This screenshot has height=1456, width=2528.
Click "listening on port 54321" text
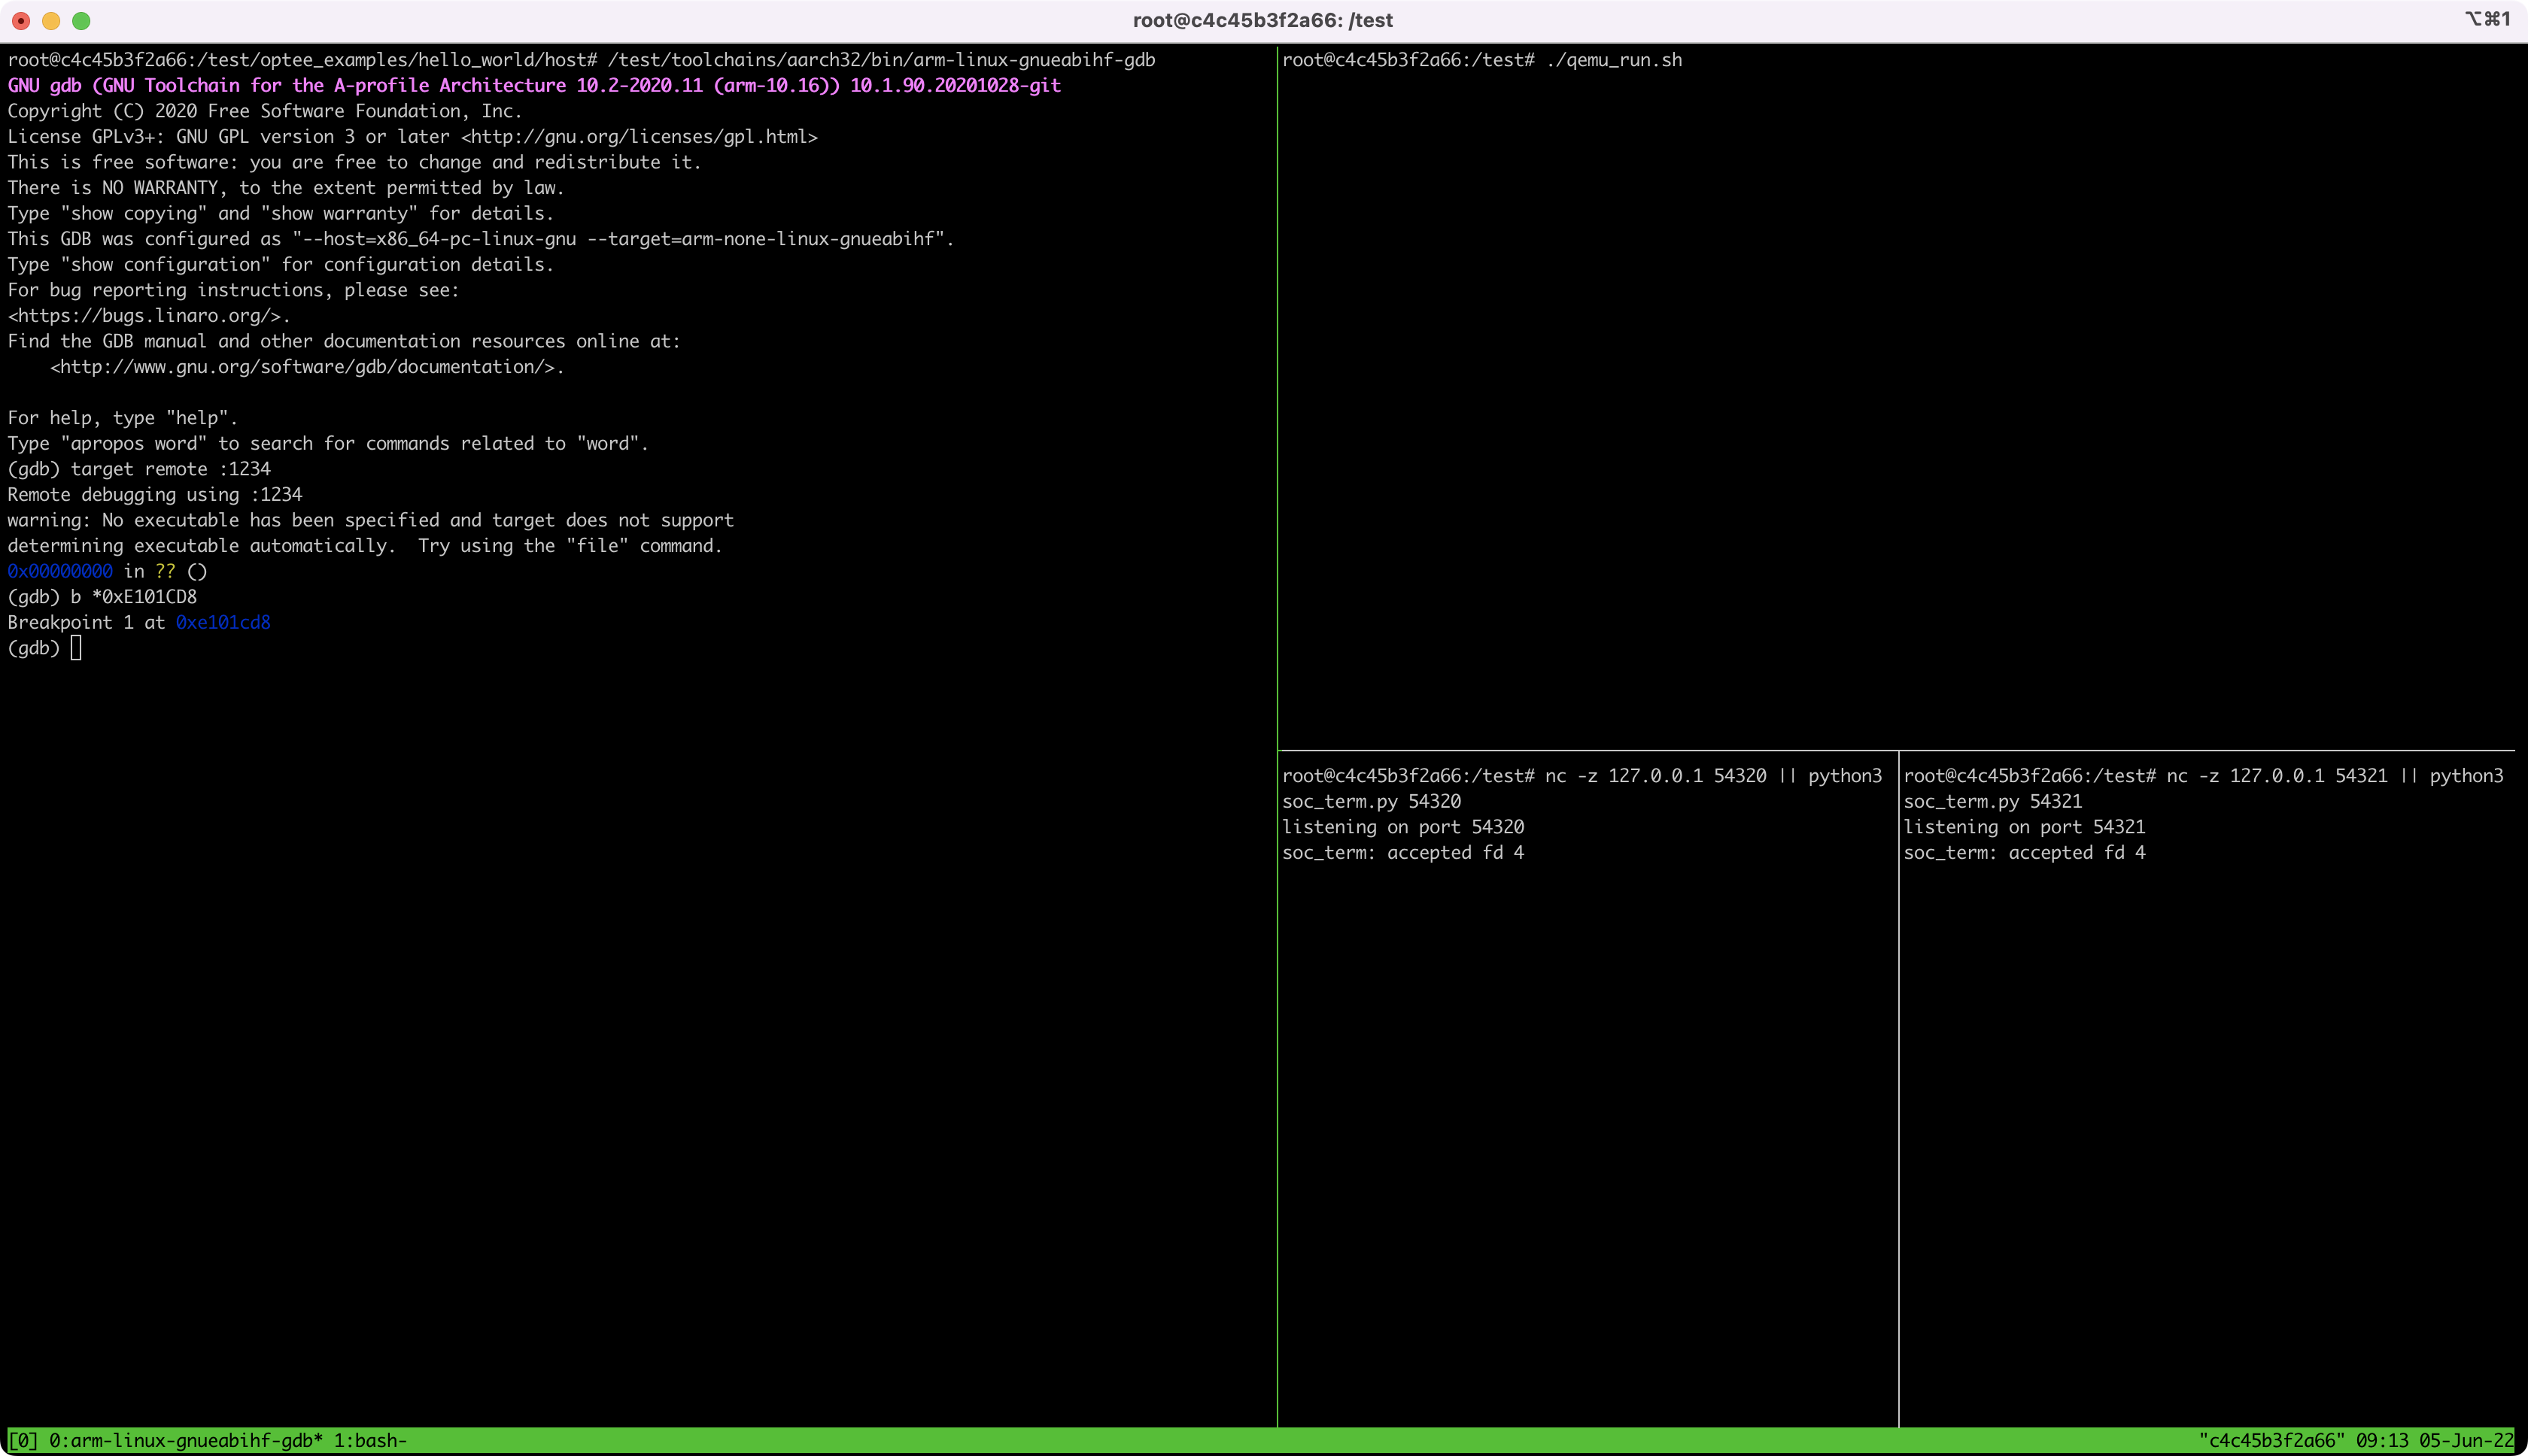click(x=2025, y=827)
